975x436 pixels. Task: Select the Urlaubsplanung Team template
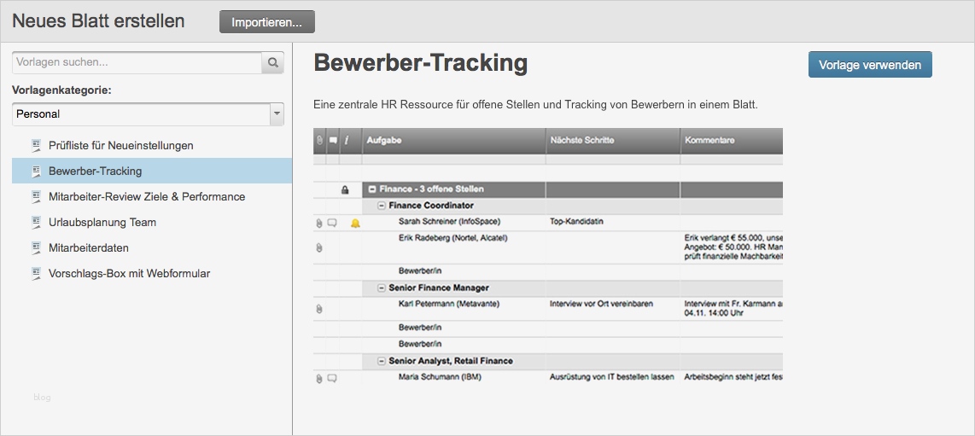[152, 223]
